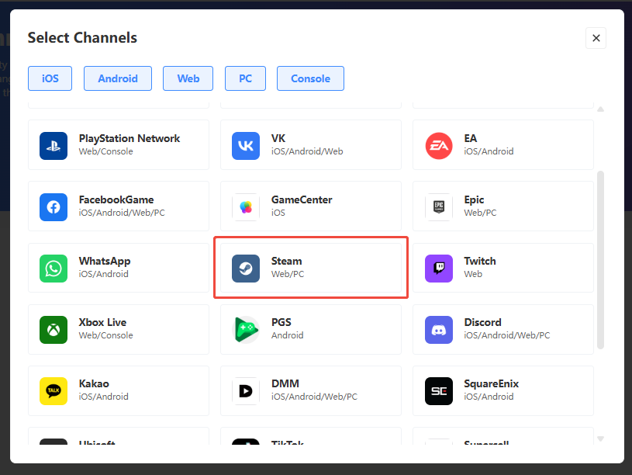Enable the PC platform filter
632x475 pixels.
pos(245,78)
